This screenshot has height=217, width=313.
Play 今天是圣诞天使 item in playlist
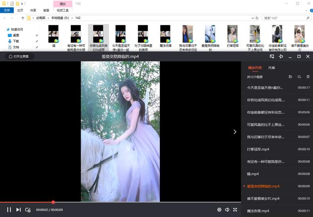pyautogui.click(x=277, y=88)
